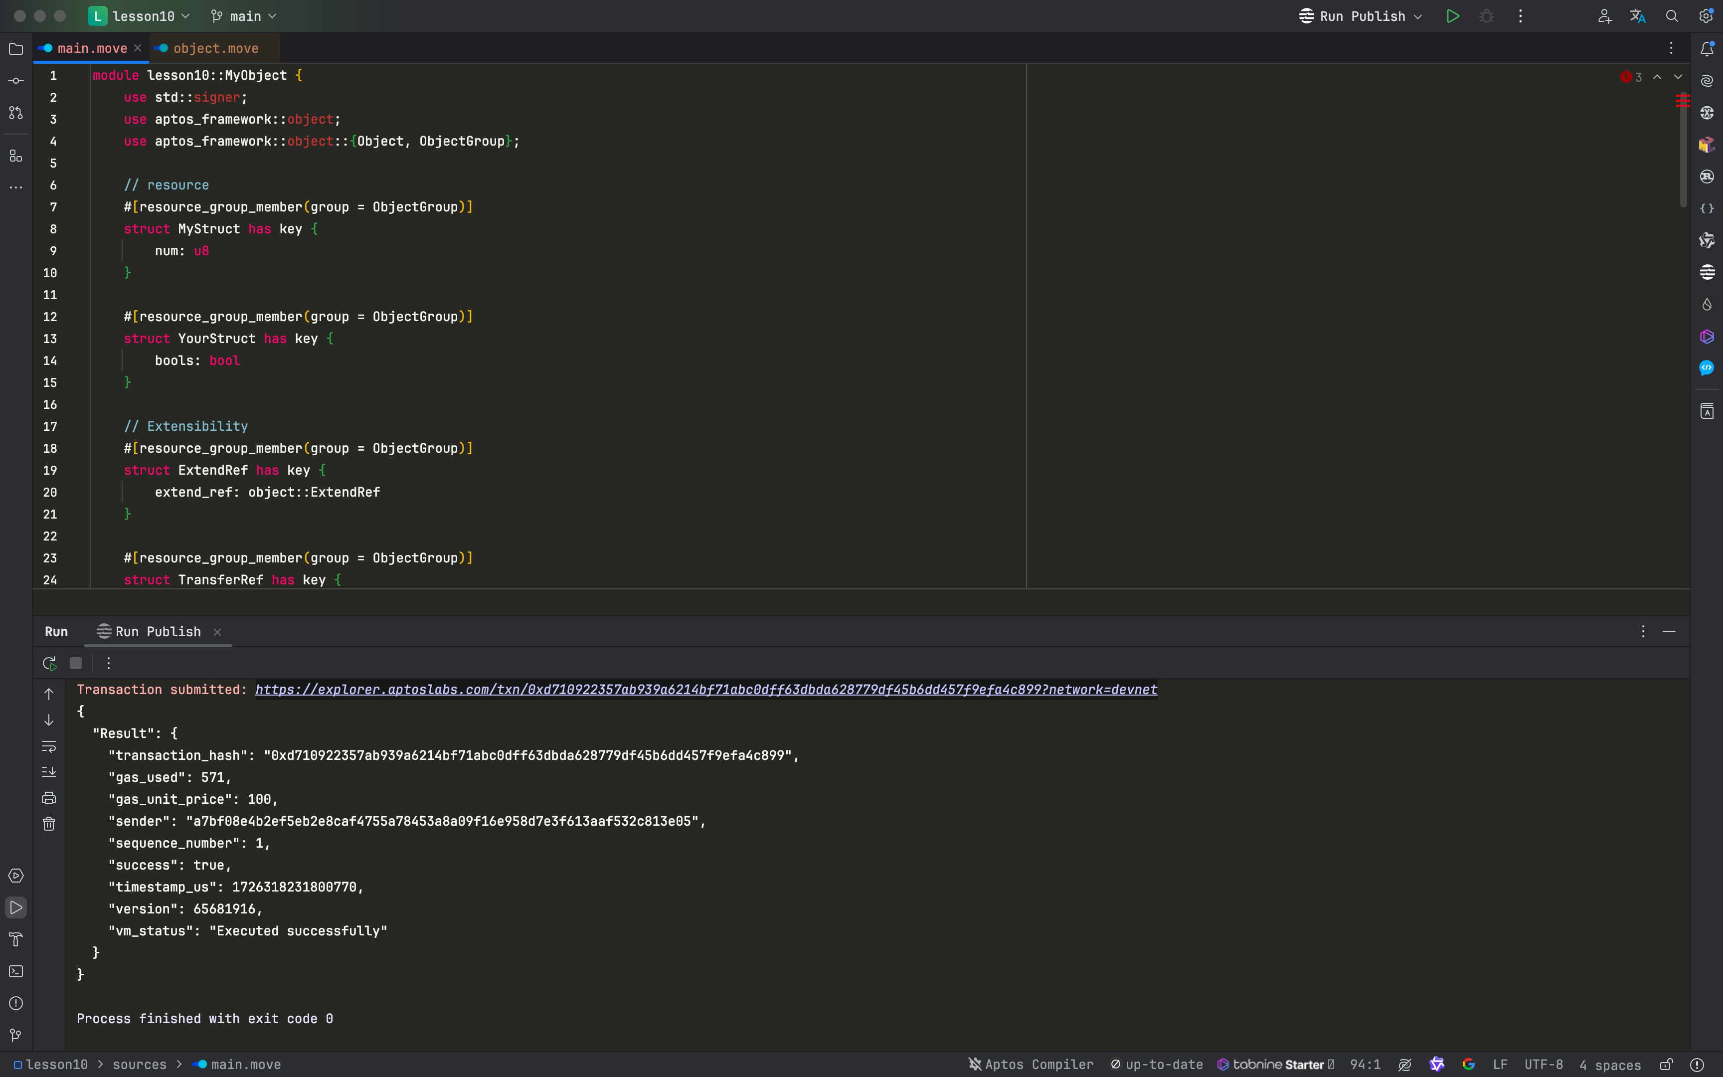Open the Commit tool window icon
Image resolution: width=1723 pixels, height=1077 pixels.
[x=15, y=80]
